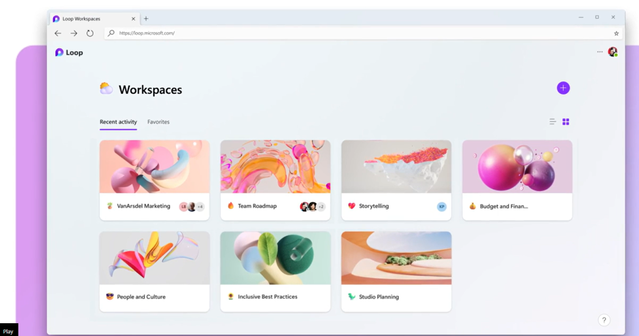Screen dimensions: 639x336
Task: Select the Recent activity tab
Action: coord(118,122)
